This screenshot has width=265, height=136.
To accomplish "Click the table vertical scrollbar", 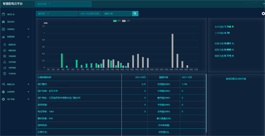I will click(x=206, y=103).
